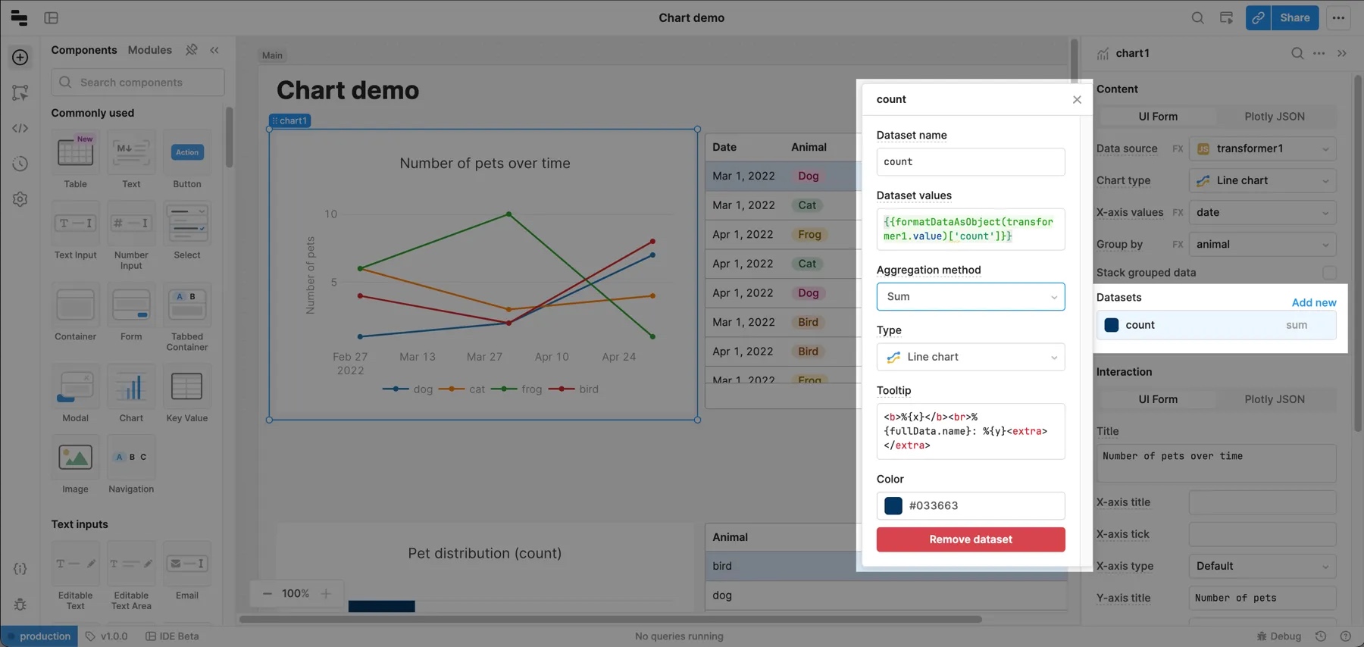Viewport: 1364px width, 647px height.
Task: Select Interaction Plotly JSON tab
Action: (1275, 399)
